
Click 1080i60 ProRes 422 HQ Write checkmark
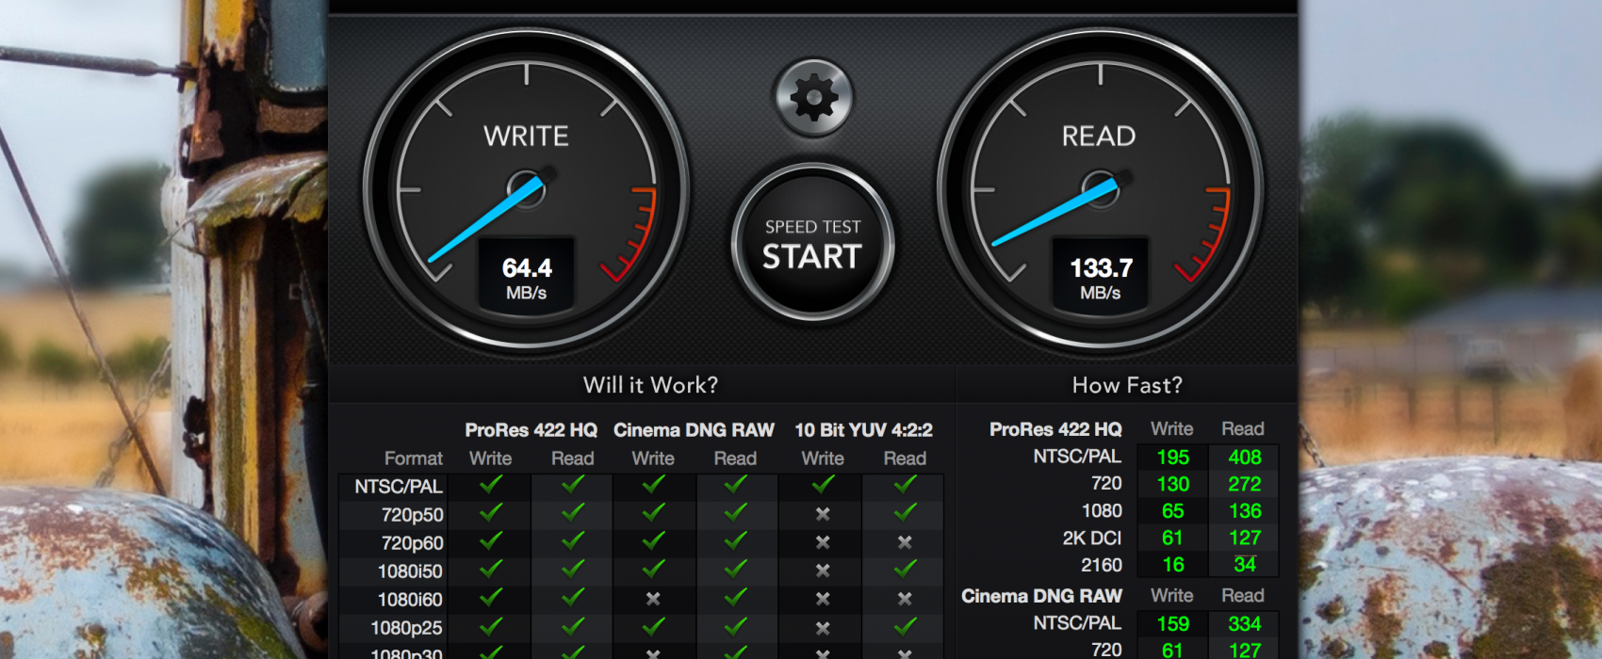tap(491, 598)
